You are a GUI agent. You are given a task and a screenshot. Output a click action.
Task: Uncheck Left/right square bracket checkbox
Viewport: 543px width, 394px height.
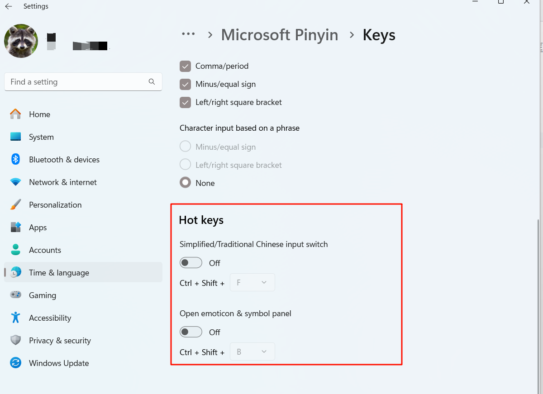186,102
